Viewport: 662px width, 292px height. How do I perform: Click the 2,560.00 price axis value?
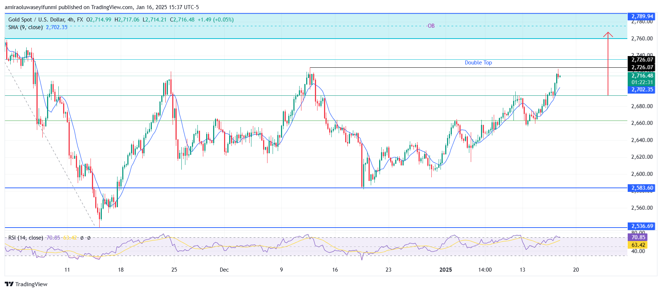point(642,208)
